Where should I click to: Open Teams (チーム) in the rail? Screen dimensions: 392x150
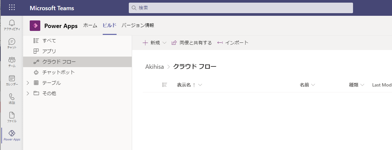(x=12, y=62)
